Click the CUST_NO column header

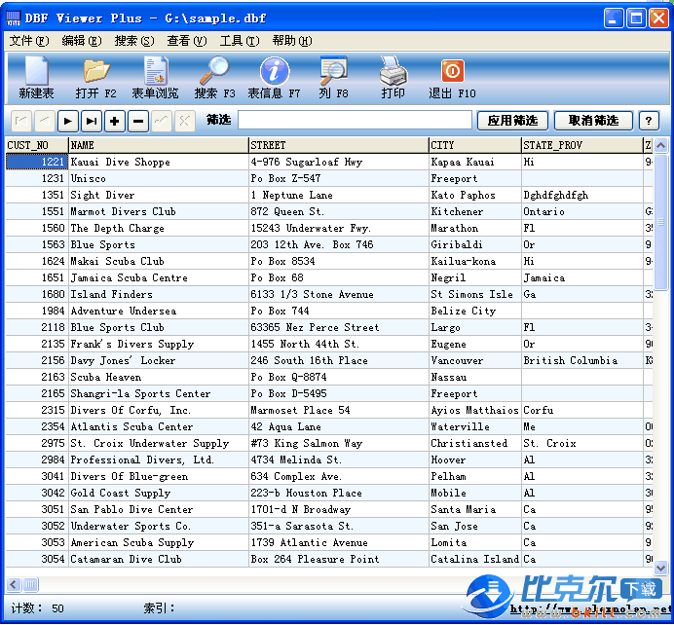pos(37,145)
